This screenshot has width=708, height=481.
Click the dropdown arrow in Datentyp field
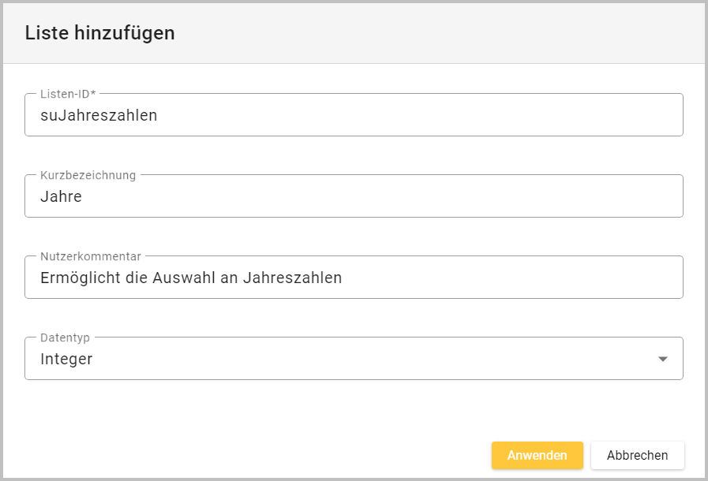pyautogui.click(x=663, y=360)
